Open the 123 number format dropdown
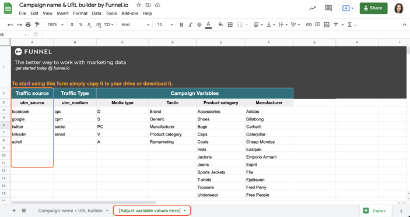410x217 pixels. pos(108,25)
